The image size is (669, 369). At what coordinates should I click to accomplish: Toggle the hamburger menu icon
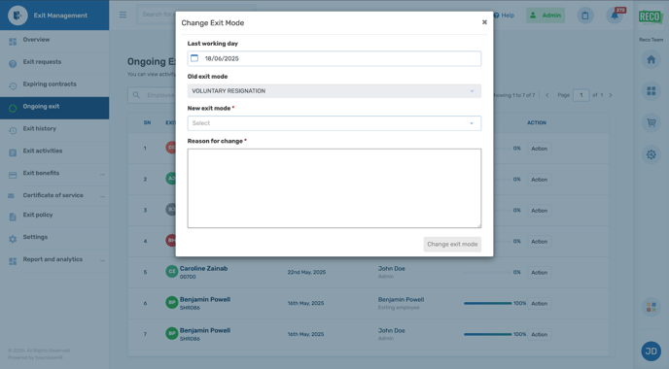[123, 15]
